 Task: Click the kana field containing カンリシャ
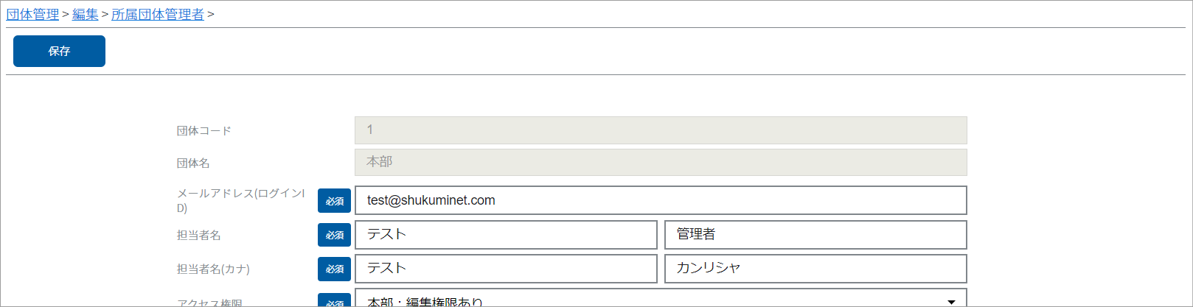[x=815, y=269]
